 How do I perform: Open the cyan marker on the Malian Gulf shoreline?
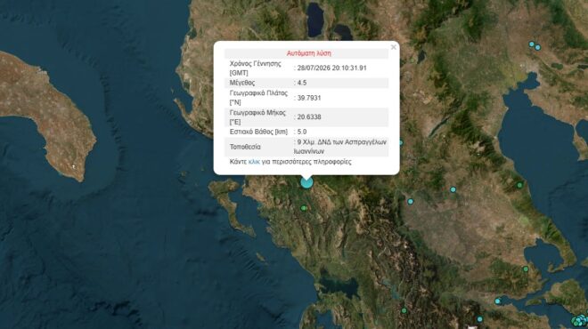click(x=498, y=301)
